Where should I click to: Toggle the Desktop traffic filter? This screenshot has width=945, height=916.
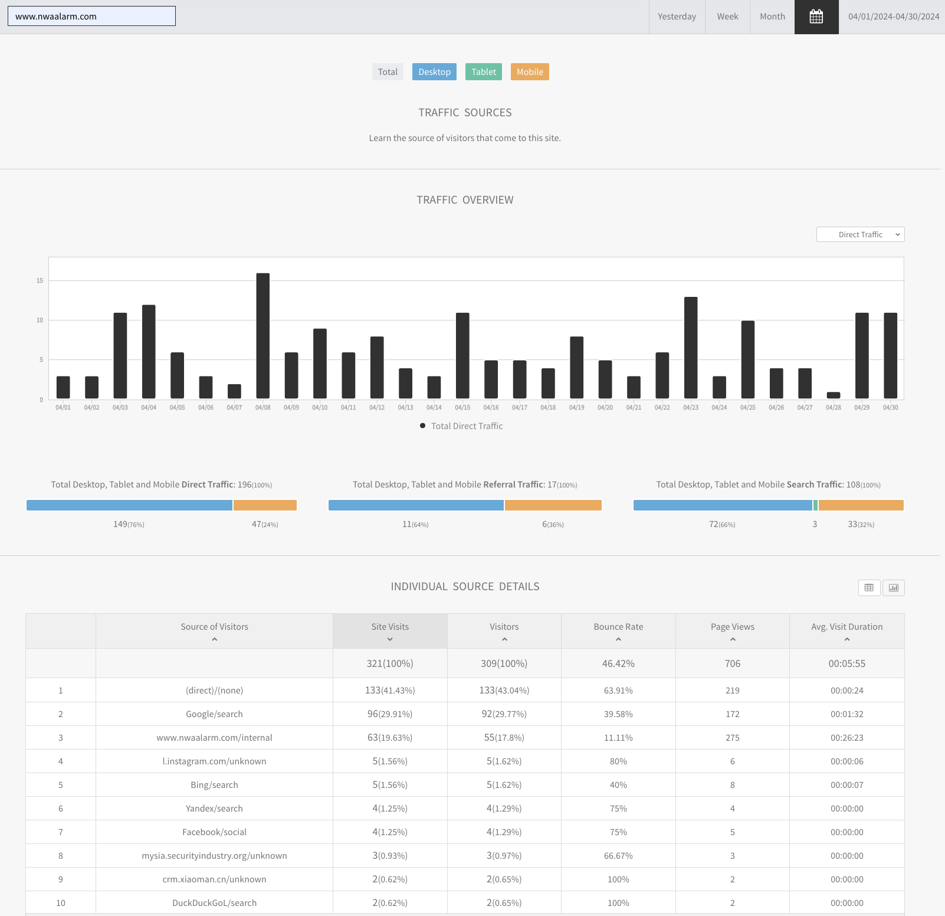[x=434, y=72]
